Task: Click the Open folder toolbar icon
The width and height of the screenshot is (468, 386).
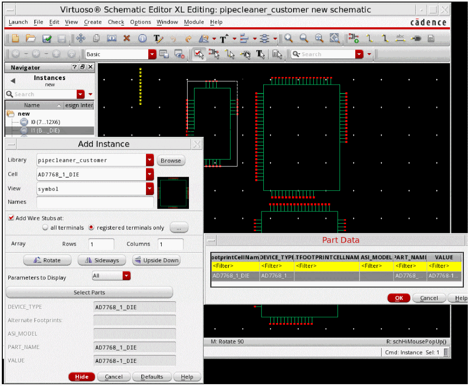Action: click(30, 39)
